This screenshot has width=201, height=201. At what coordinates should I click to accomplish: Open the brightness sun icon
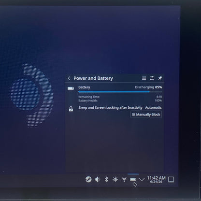click(x=115, y=179)
